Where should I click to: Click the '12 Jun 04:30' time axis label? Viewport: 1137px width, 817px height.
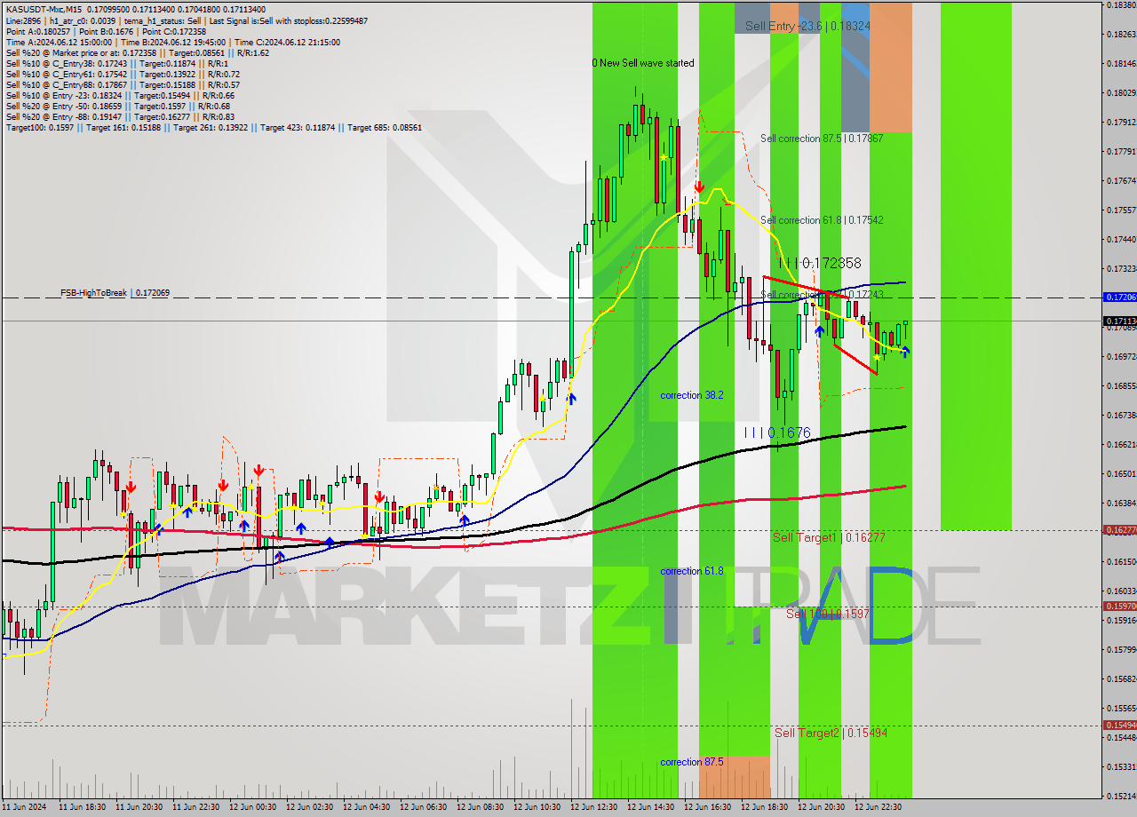367,808
